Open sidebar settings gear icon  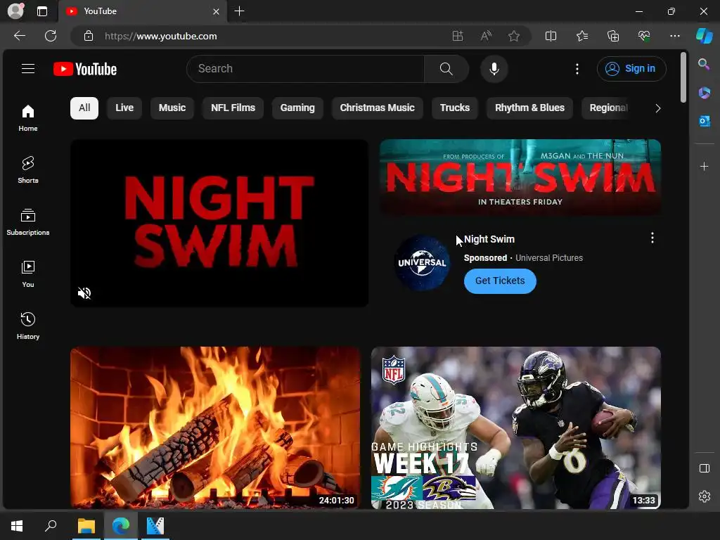704,496
